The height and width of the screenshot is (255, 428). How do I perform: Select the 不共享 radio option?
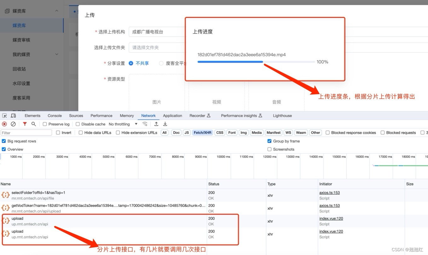point(131,63)
